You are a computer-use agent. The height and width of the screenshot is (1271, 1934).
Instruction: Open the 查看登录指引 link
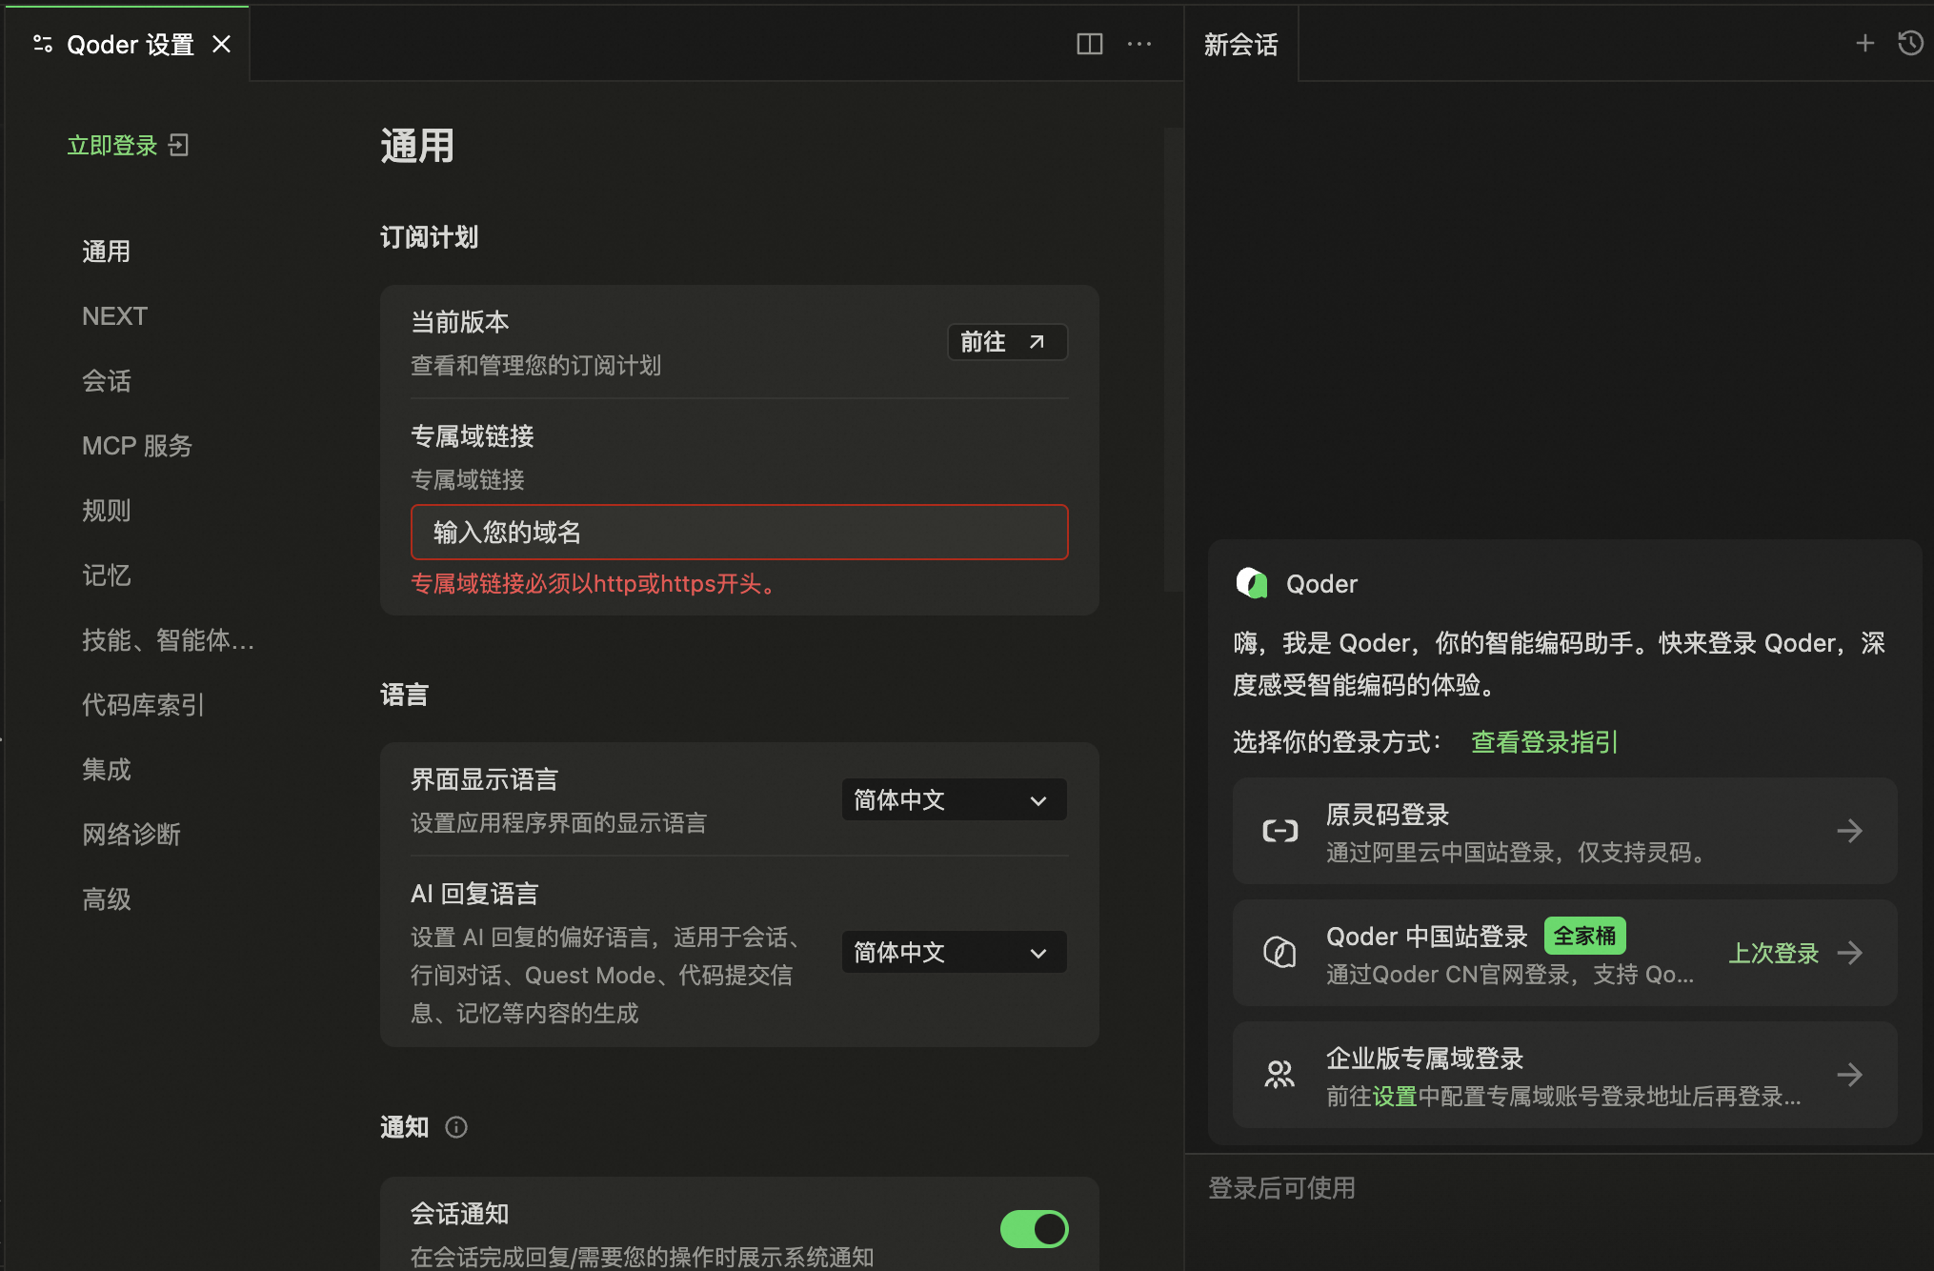click(1543, 741)
